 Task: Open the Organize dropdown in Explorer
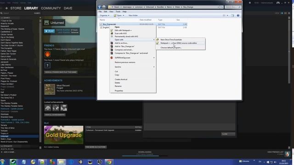(104, 16)
